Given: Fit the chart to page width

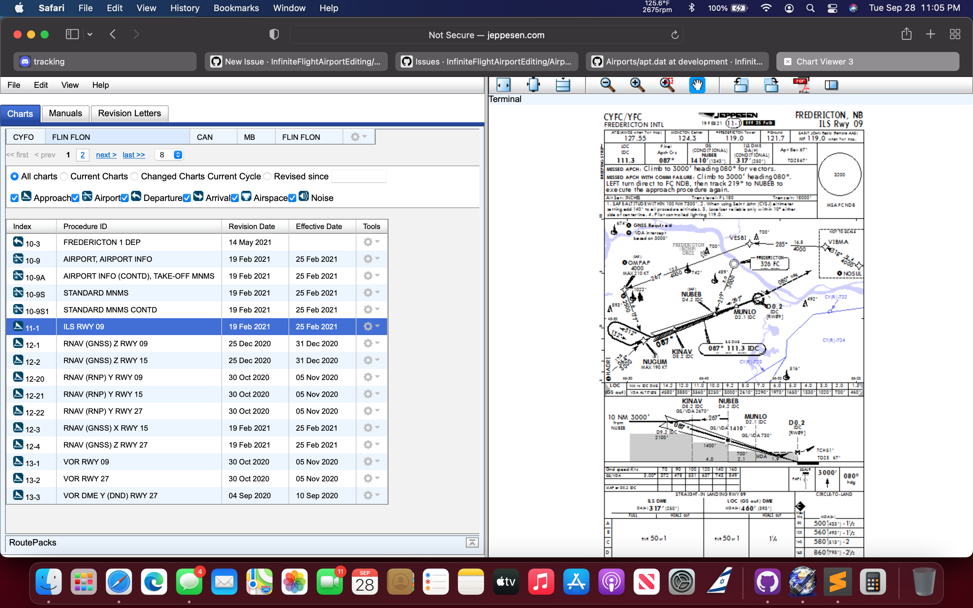Looking at the screenshot, I should click(504, 85).
